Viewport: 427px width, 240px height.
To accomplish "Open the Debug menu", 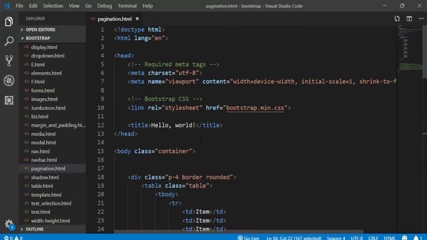I will 105,6.
